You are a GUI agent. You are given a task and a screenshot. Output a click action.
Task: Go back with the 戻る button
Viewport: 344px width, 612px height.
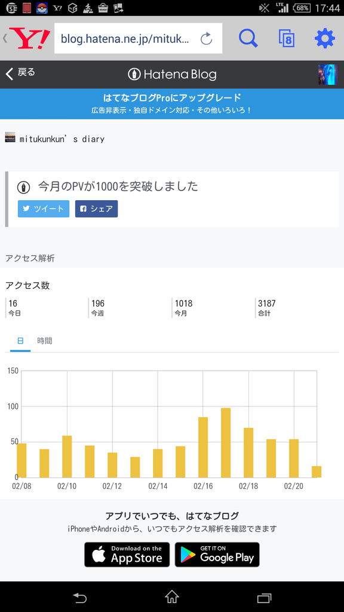point(21,72)
